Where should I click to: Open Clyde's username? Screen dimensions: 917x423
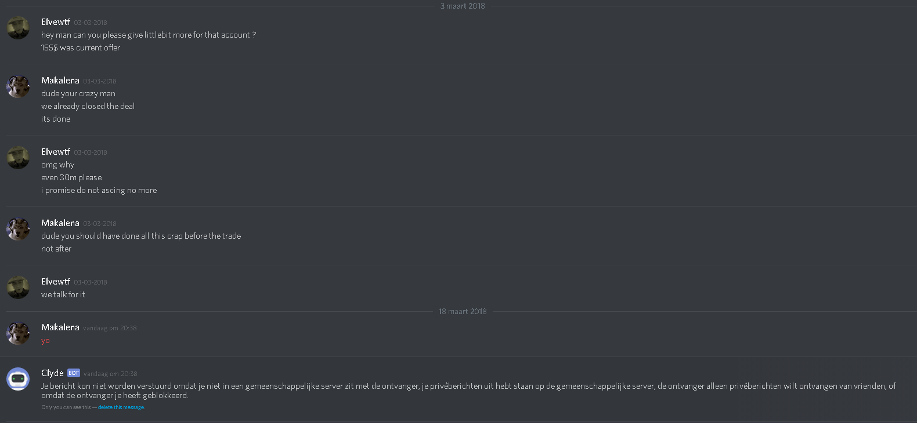click(52, 373)
